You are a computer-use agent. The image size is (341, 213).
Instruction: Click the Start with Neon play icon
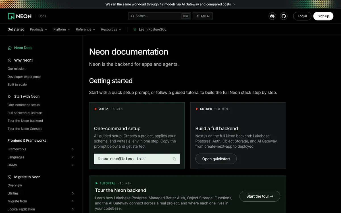pyautogui.click(x=10, y=97)
